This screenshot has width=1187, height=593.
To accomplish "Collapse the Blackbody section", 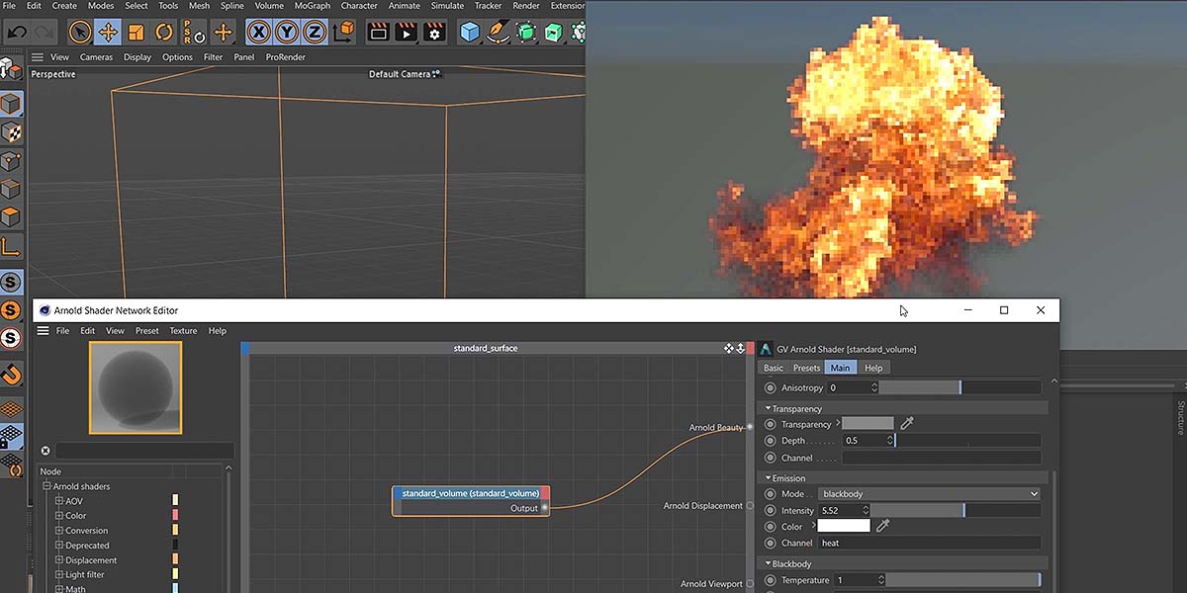I will tap(769, 564).
